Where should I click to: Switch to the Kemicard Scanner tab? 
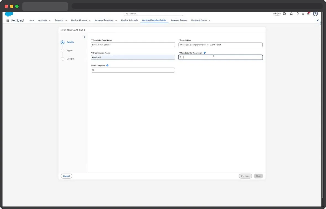[179, 20]
